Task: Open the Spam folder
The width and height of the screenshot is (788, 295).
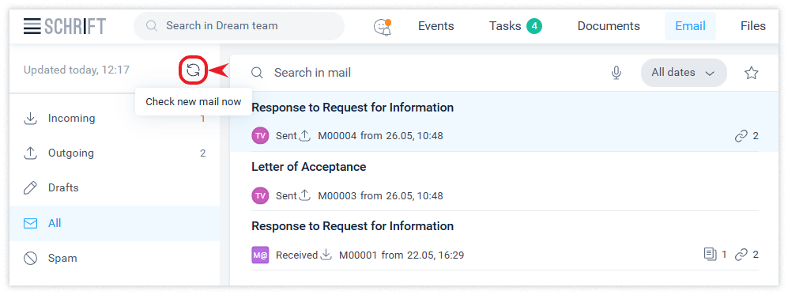Action: pyautogui.click(x=115, y=259)
